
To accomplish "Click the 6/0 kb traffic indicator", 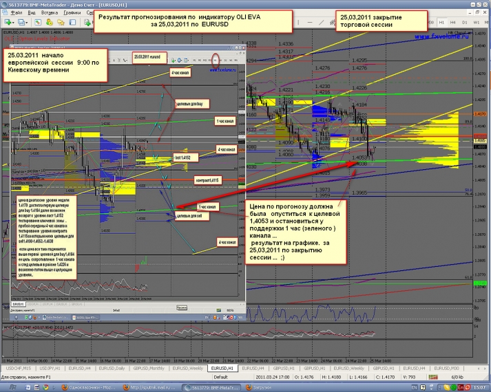I will coord(457,377).
